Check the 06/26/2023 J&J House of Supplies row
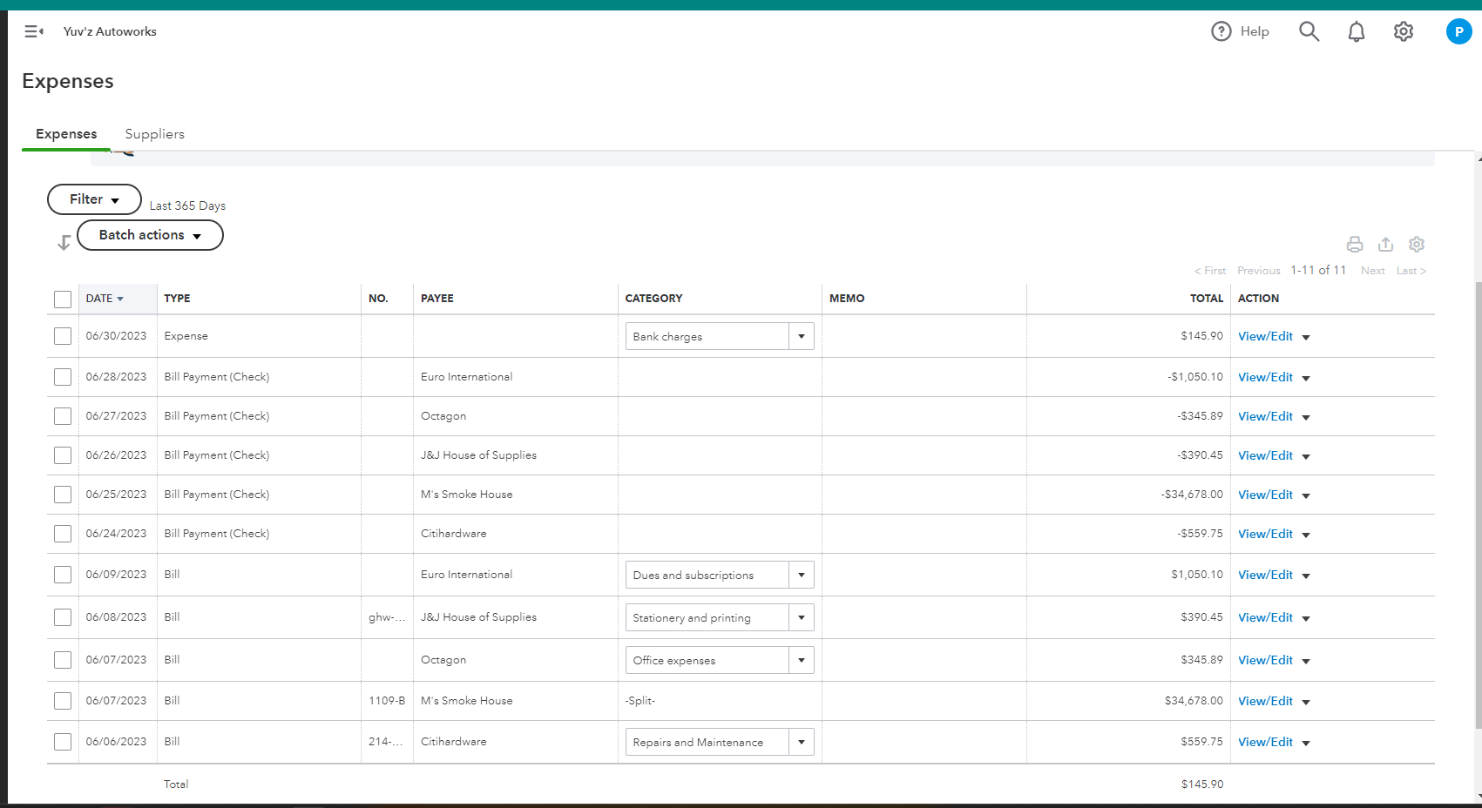The height and width of the screenshot is (808, 1482). coord(63,455)
